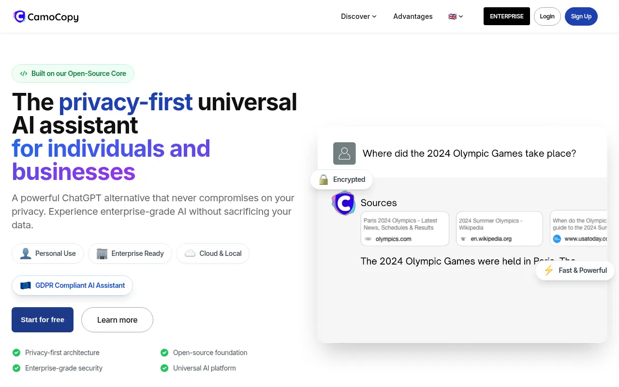Screen dimensions: 619x387
Task: Click the answer text about Olympic Games held
Action: [468, 261]
